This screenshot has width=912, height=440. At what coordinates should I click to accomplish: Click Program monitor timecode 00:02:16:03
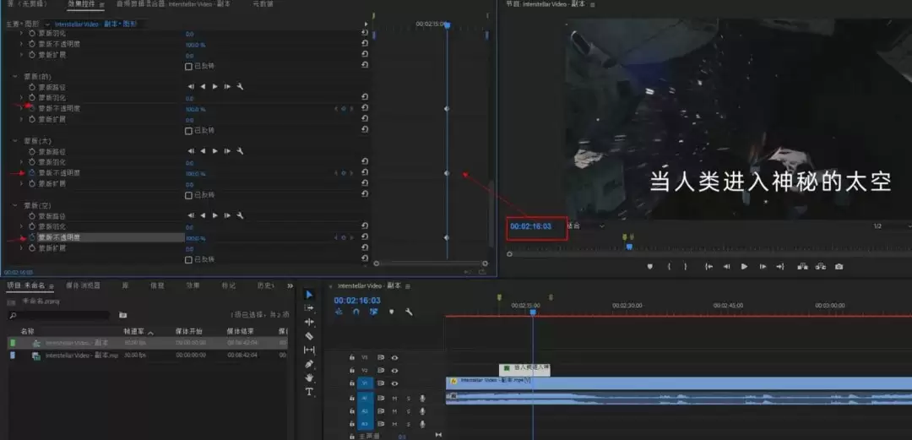(x=530, y=225)
